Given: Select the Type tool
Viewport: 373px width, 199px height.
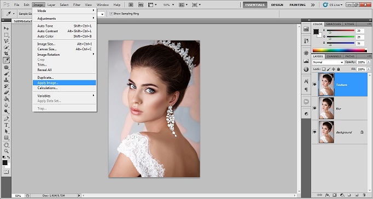Looking at the screenshot, I should 6,125.
